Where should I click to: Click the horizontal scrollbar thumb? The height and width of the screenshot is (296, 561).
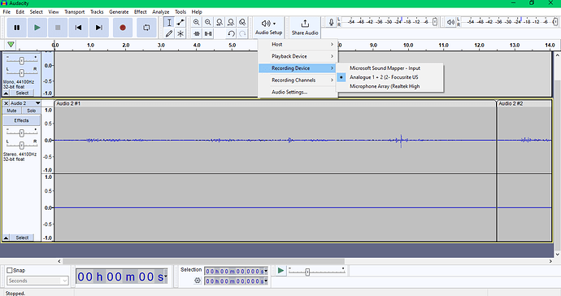[x=203, y=261]
